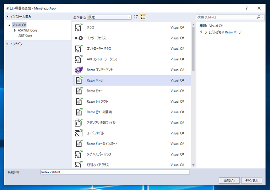Click the scrollbar up arrow
Image resolution: width=270 pixels, height=190 pixels.
click(193, 25)
